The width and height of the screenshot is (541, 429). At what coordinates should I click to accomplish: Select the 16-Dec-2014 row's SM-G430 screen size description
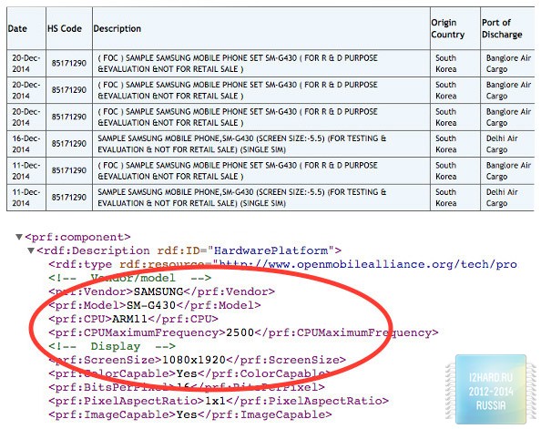click(261, 144)
